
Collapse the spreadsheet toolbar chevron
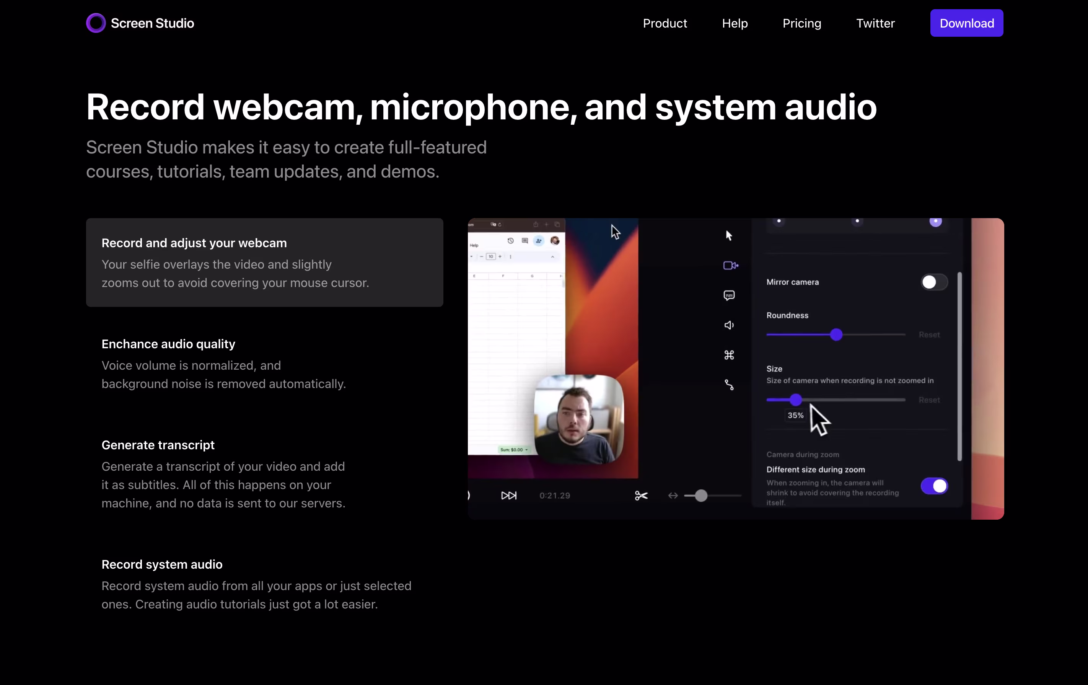(x=552, y=256)
